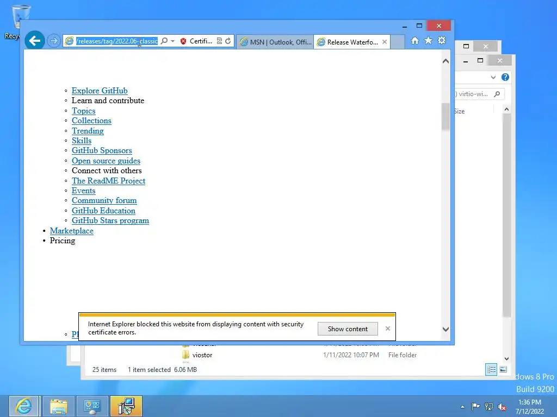
Task: Open the Skills link
Action: click(82, 141)
